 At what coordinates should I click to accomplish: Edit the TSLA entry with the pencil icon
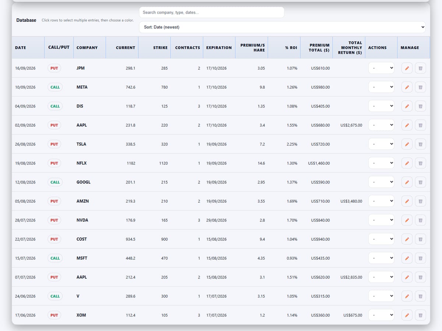click(407, 144)
